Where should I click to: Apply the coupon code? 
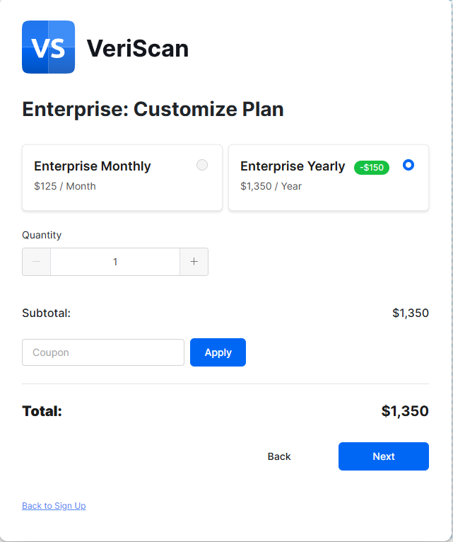pos(218,352)
